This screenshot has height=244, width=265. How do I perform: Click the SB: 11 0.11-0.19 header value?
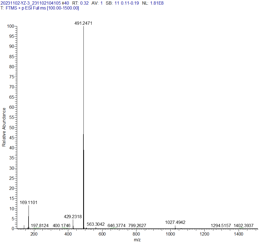[122, 3]
